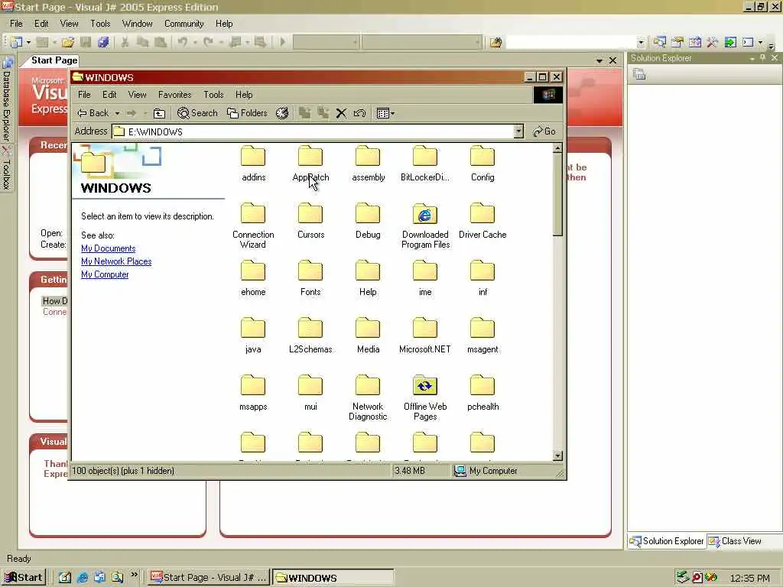Click the History icon in Explorer toolbar
The image size is (783, 587).
282,113
